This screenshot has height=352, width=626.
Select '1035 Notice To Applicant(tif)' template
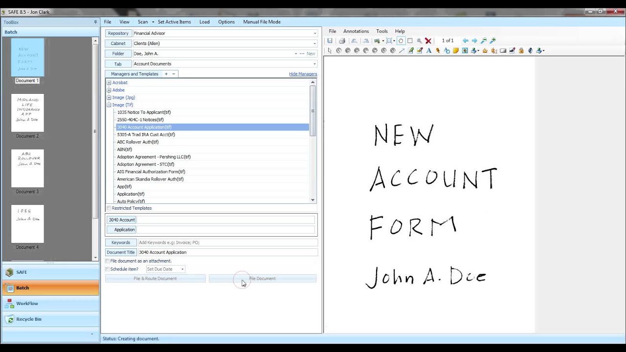click(x=144, y=112)
